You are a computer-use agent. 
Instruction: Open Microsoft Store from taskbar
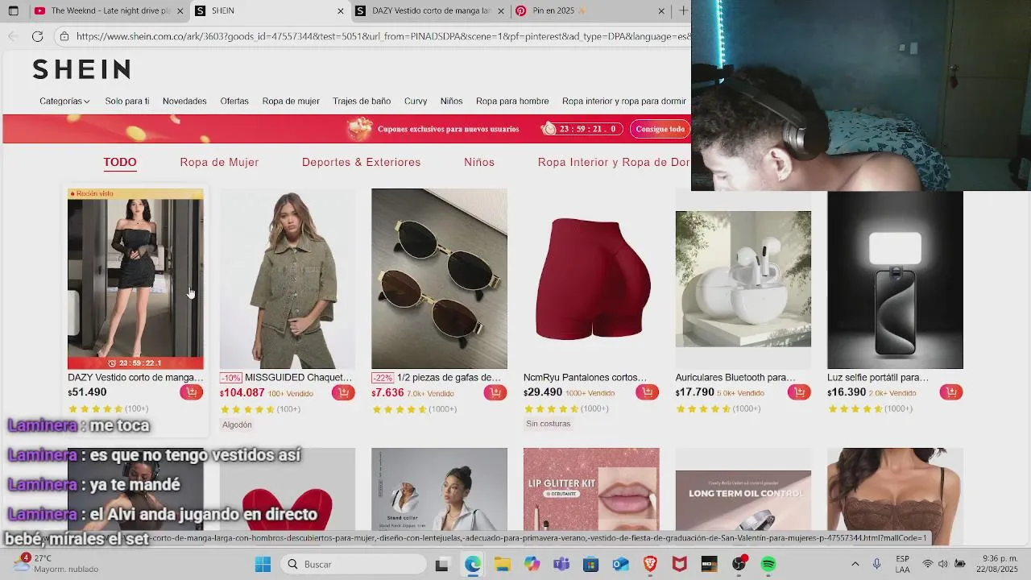point(590,564)
